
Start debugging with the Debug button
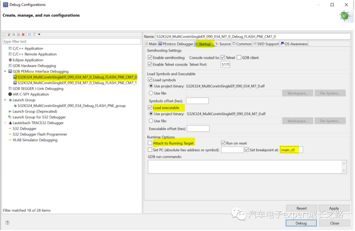point(301,223)
